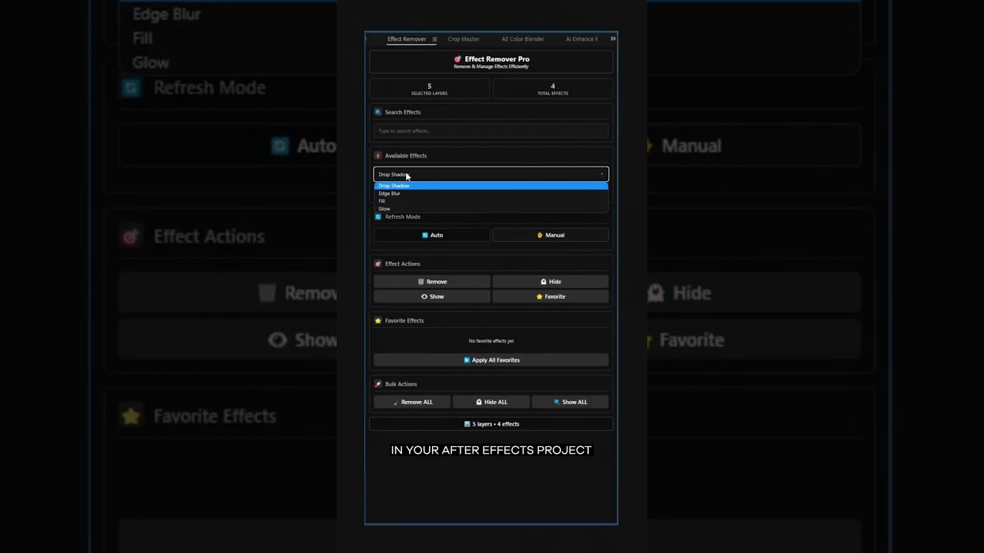
Task: Click the Favorite Effects star icon
Action: point(378,321)
